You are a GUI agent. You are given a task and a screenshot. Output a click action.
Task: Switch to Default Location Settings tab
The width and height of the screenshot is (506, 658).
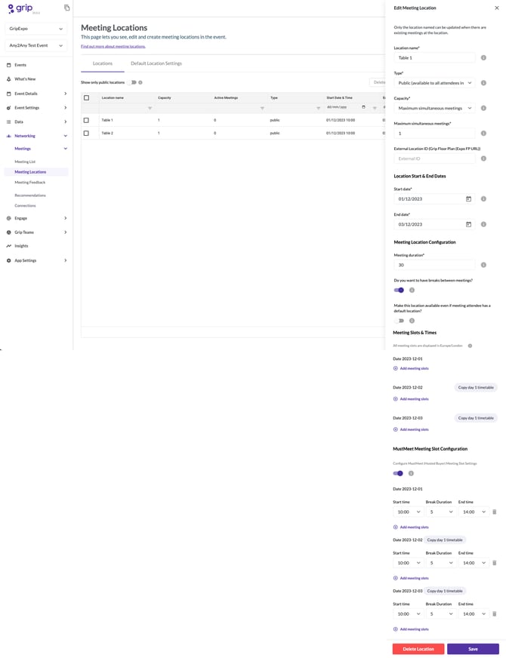(x=156, y=63)
